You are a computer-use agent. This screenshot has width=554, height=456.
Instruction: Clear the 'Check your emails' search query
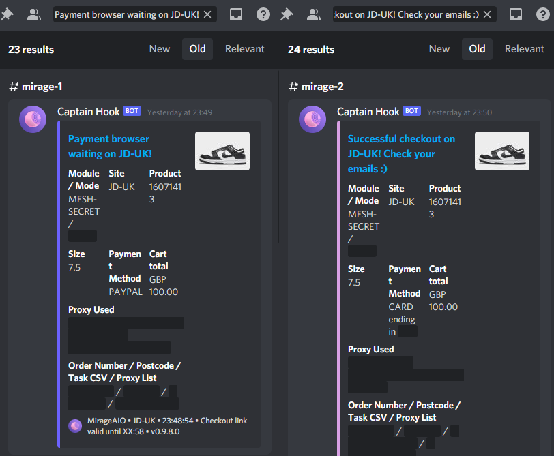(x=487, y=14)
